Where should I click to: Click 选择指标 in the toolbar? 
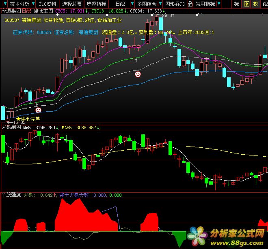pyautogui.click(x=96, y=4)
